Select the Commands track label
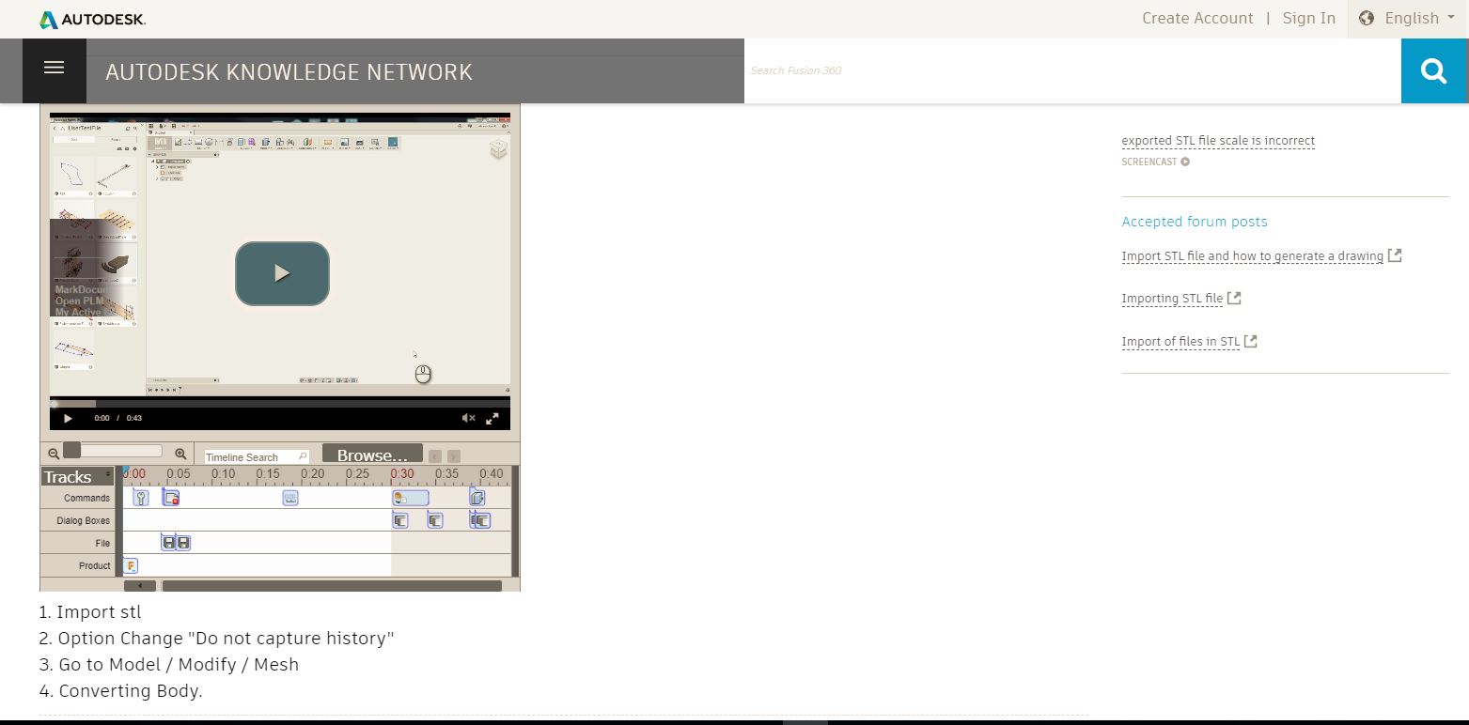 tap(86, 498)
